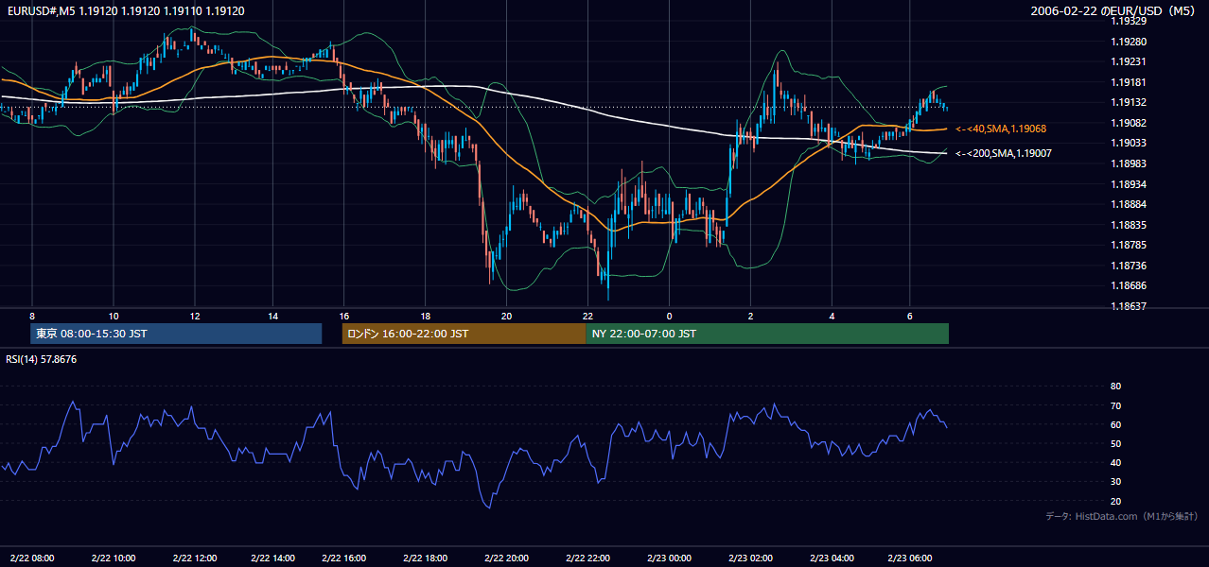This screenshot has height=567, width=1209.
Task: Click hour label 18 under the price chart
Action: 426,316
